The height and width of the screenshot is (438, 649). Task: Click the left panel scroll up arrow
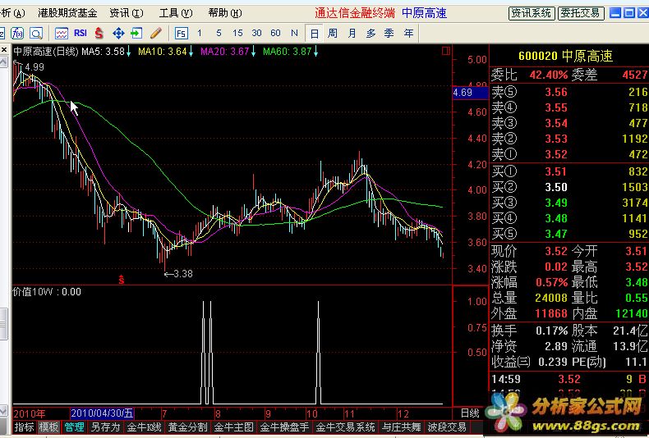tap(4, 62)
